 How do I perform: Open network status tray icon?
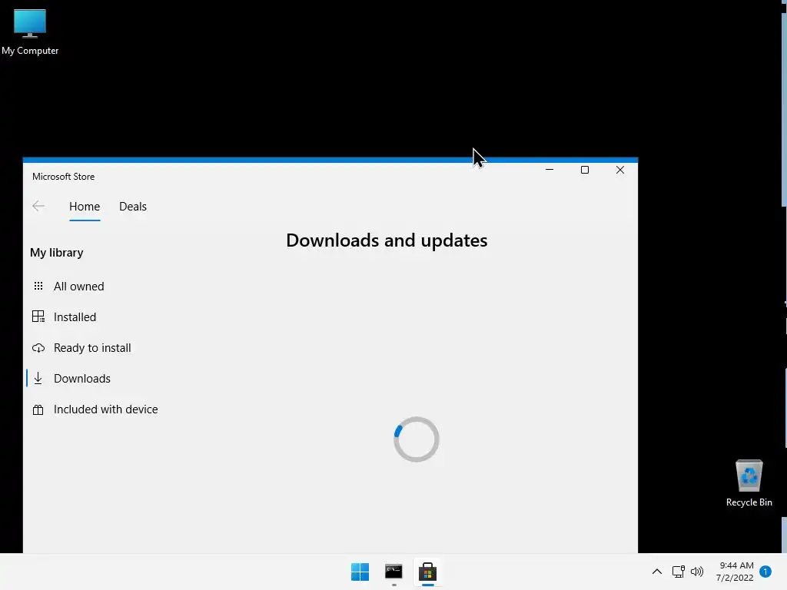point(678,572)
